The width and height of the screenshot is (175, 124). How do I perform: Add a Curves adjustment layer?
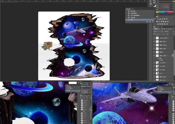[x=162, y=19]
